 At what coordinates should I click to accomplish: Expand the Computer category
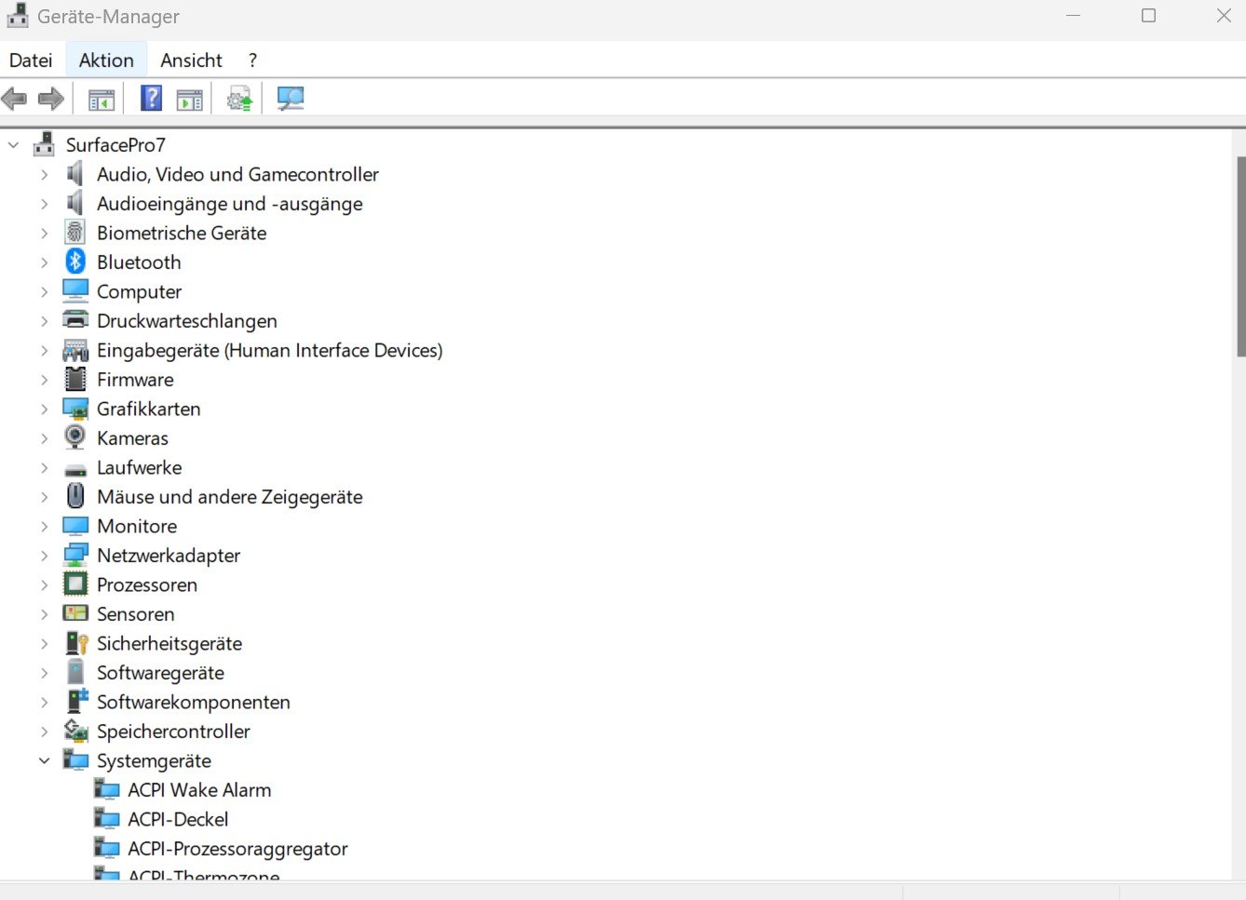(x=44, y=291)
